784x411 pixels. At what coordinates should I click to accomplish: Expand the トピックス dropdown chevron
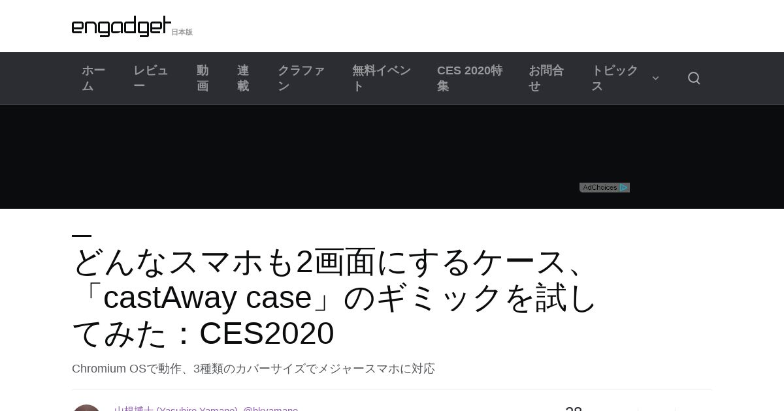pos(655,78)
